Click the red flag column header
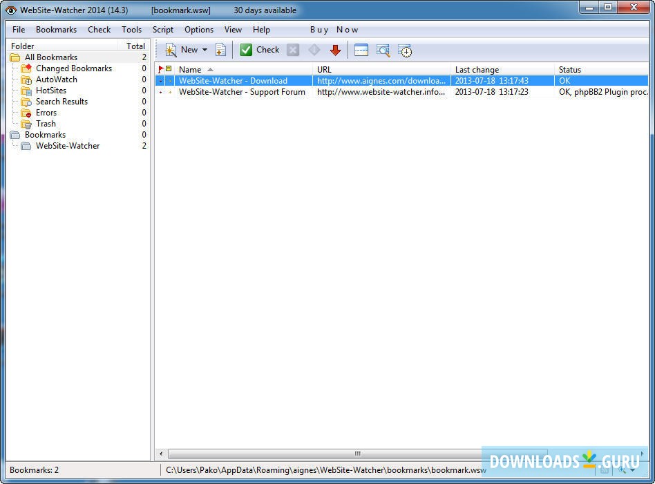The height and width of the screenshot is (484, 655). (161, 69)
